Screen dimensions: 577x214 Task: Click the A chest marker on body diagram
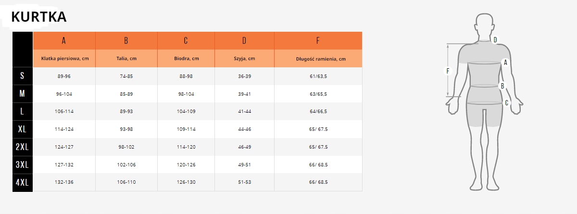coord(505,62)
